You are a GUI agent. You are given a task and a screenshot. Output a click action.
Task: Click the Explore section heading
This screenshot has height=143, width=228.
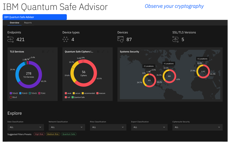[x=15, y=113]
